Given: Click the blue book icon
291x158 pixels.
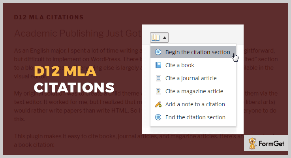Looking at the screenshot, I should (158, 65).
